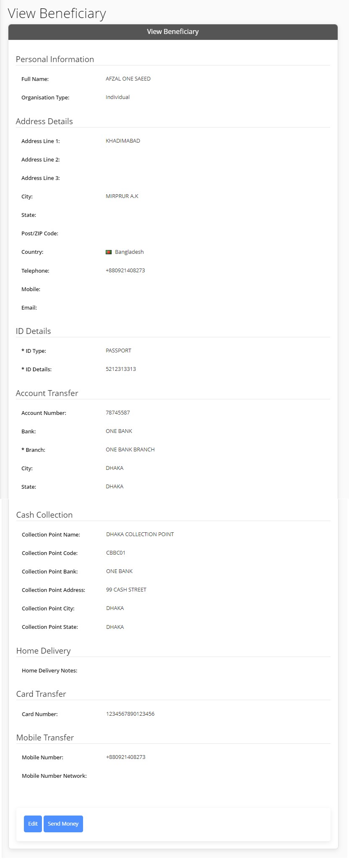349x860 pixels.
Task: Select the ONE BANK BRANCH value
Action: tap(130, 450)
